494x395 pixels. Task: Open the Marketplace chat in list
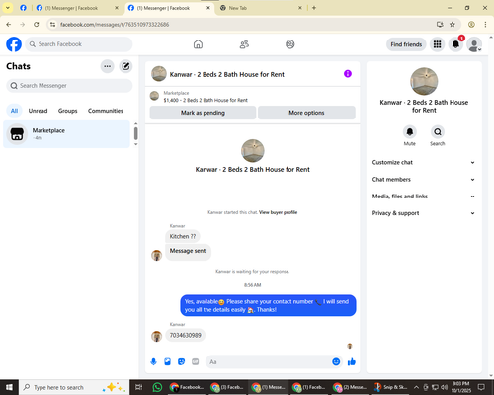(x=66, y=134)
